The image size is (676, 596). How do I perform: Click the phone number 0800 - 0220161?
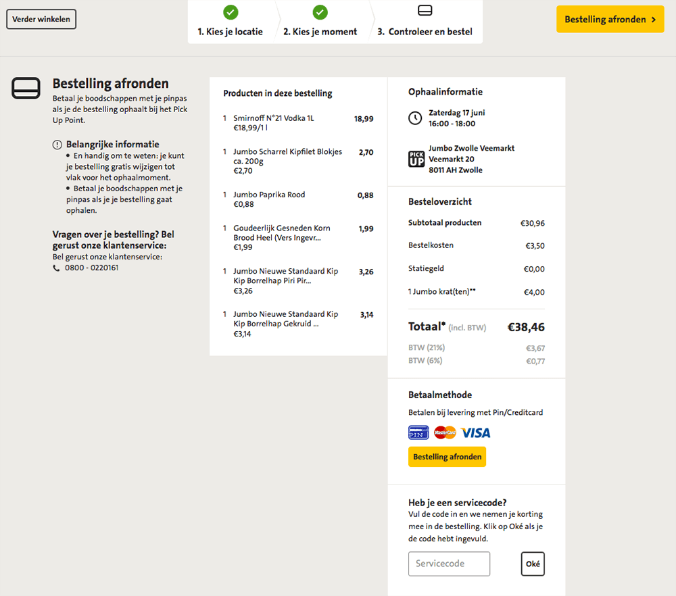92,268
